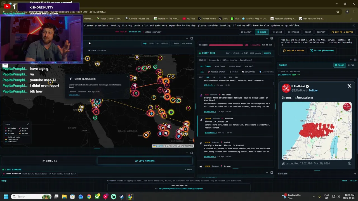Open the About page

[x=308, y=32]
